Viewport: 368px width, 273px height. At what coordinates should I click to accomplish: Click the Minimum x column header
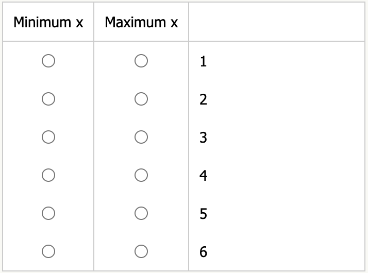pos(48,23)
